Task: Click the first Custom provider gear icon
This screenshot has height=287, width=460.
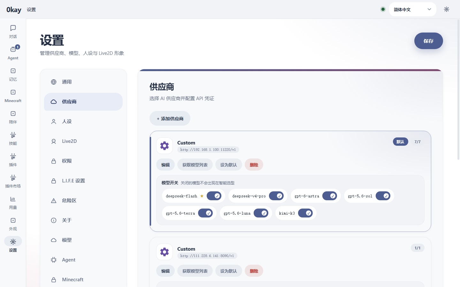Action: coord(165,146)
